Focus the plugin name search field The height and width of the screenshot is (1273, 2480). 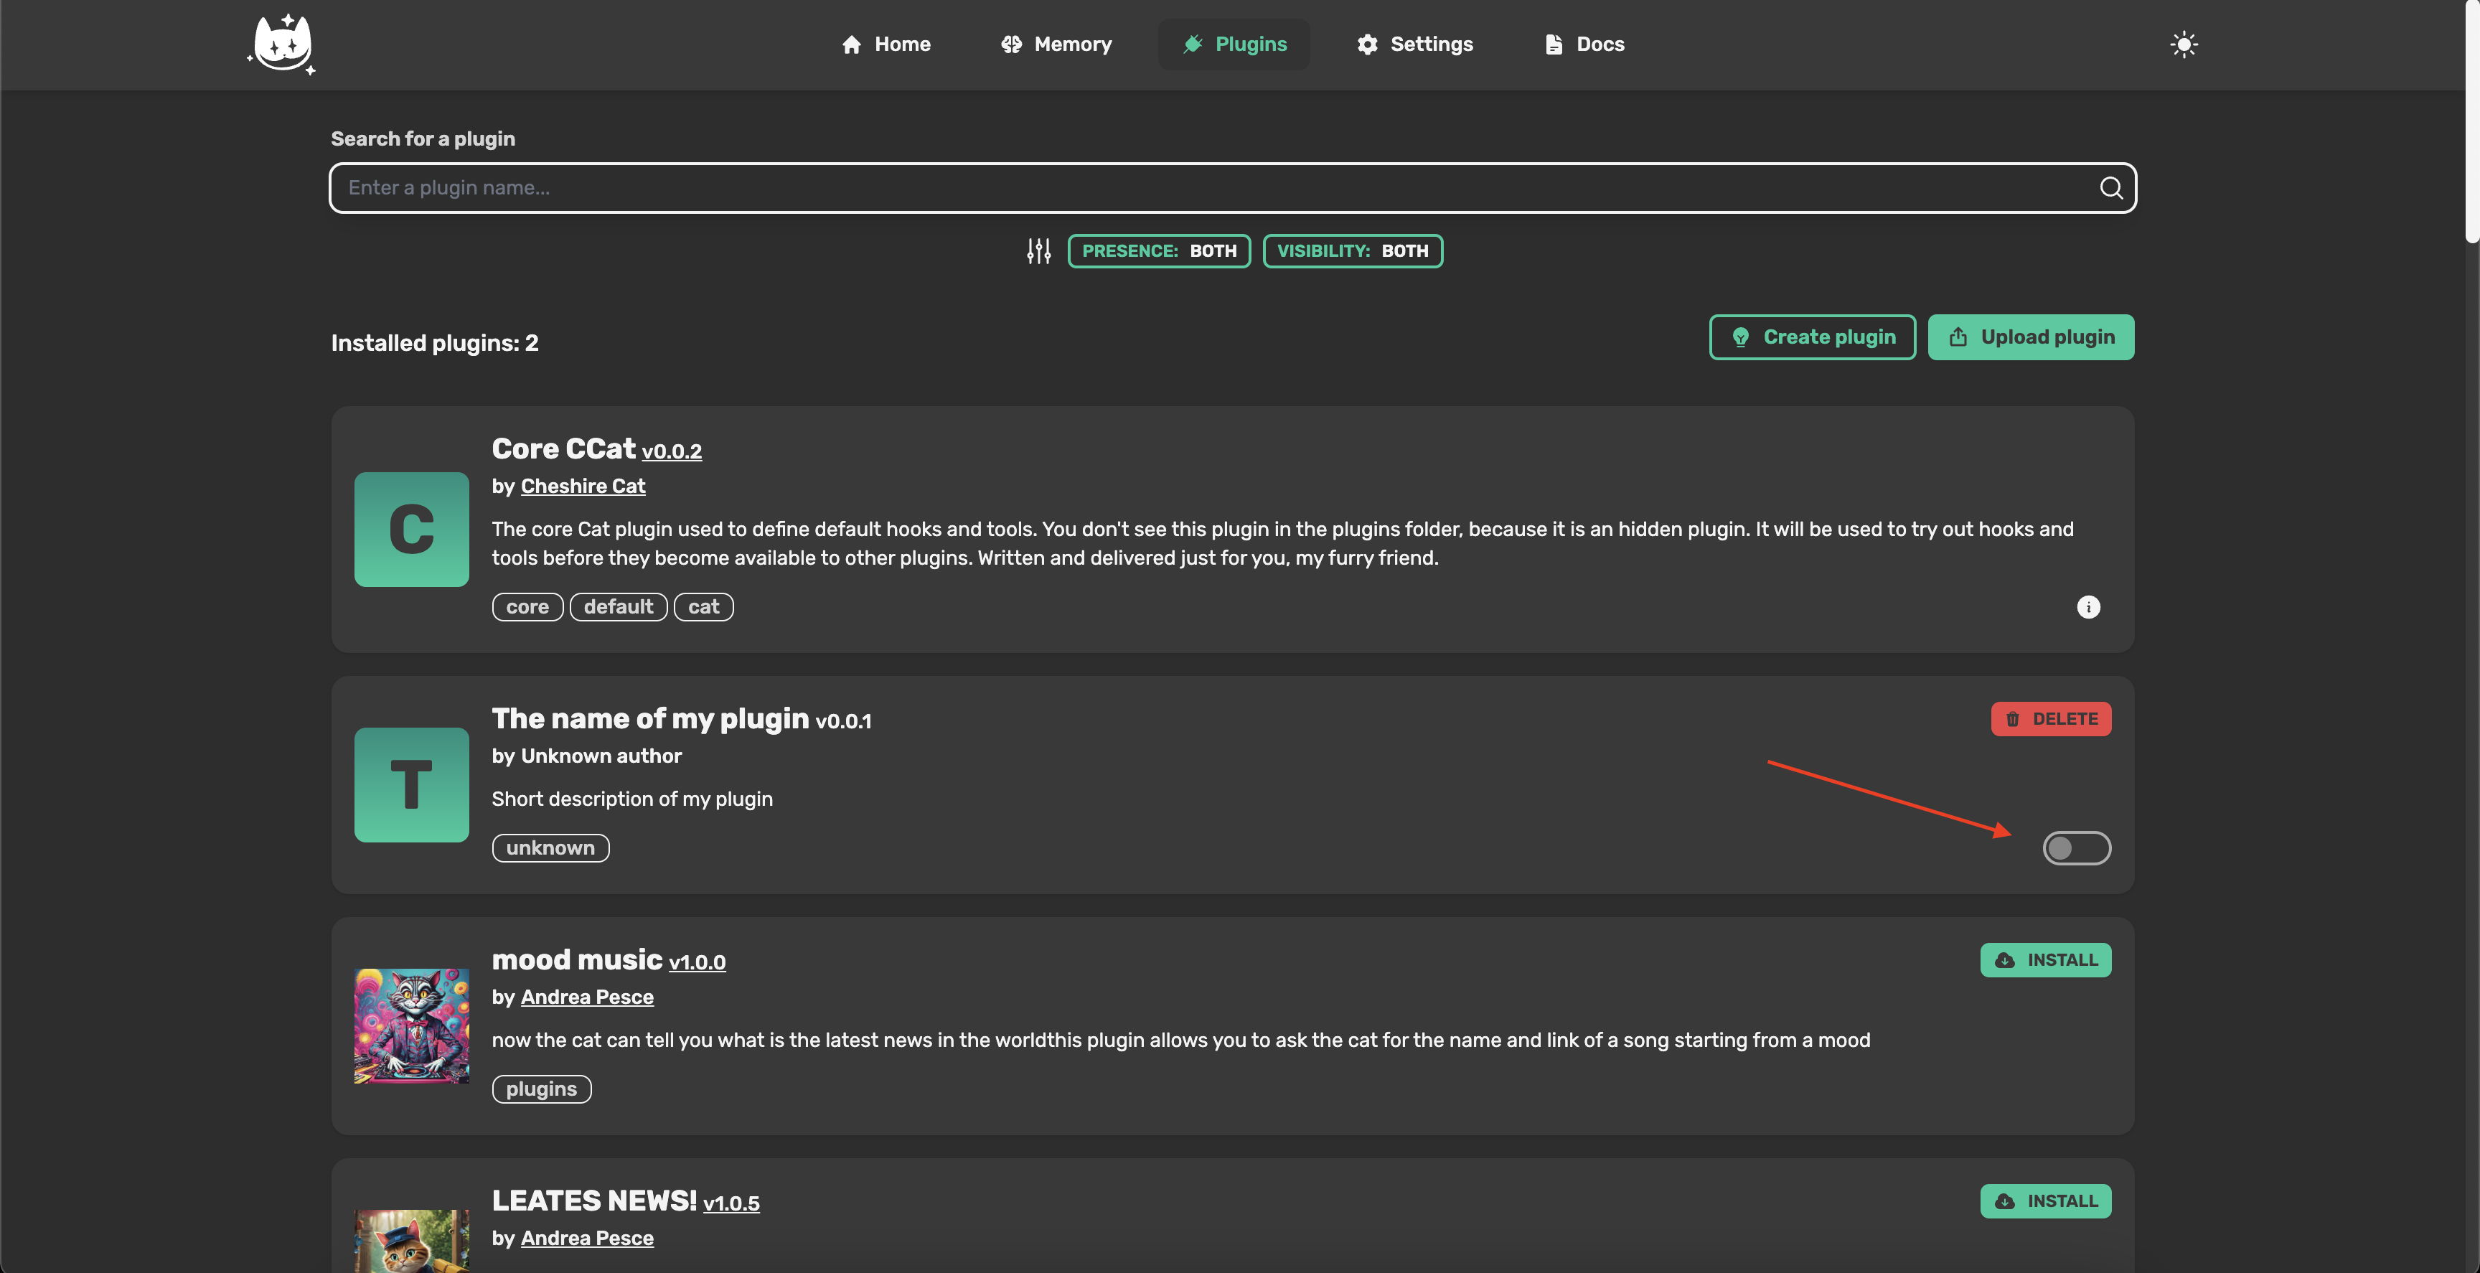point(1213,188)
